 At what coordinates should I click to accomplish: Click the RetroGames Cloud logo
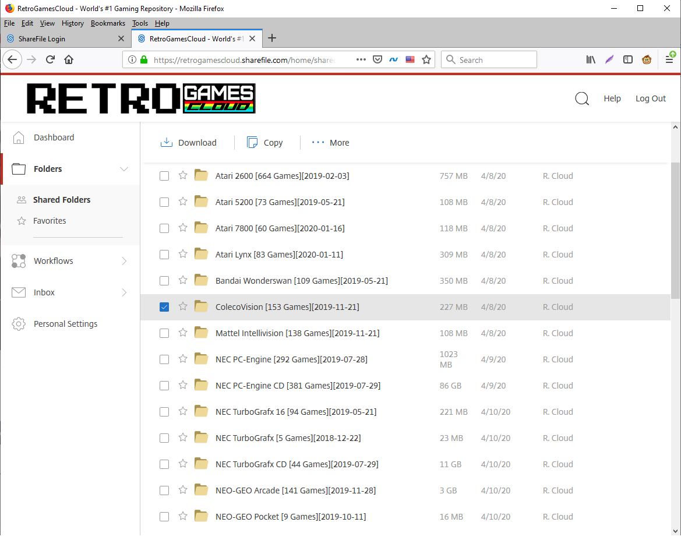click(141, 98)
